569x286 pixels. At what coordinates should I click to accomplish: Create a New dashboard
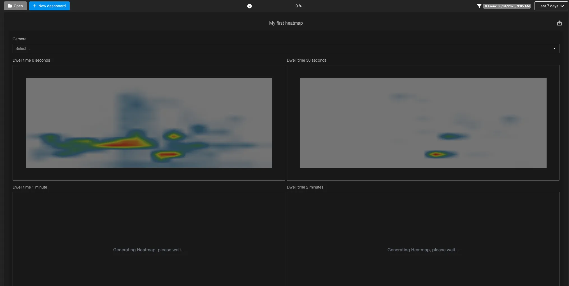point(49,6)
